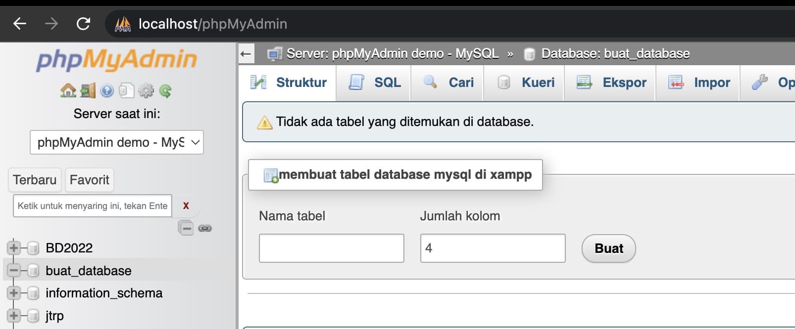Reload the page with the refresh icon
This screenshot has height=329, width=795.
(83, 23)
